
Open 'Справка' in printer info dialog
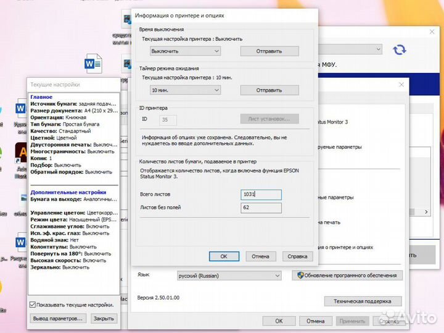point(297,256)
